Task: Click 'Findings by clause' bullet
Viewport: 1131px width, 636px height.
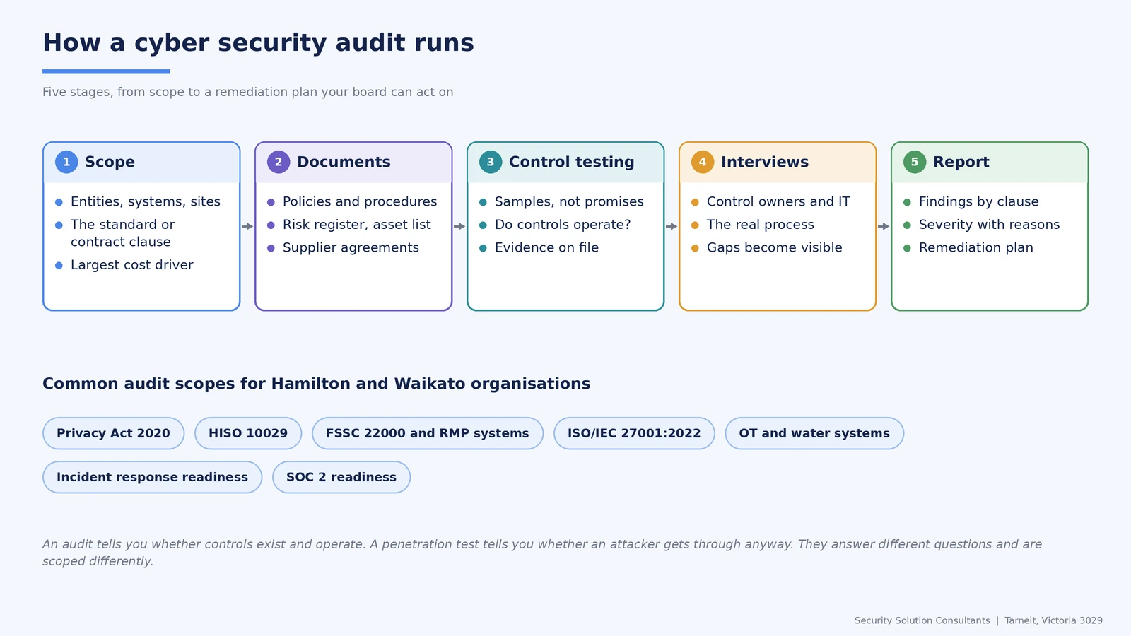Action: (x=979, y=202)
